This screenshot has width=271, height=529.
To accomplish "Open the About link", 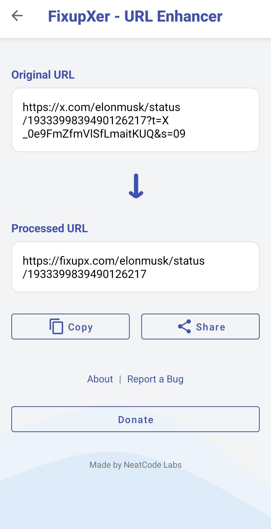I will click(100, 379).
